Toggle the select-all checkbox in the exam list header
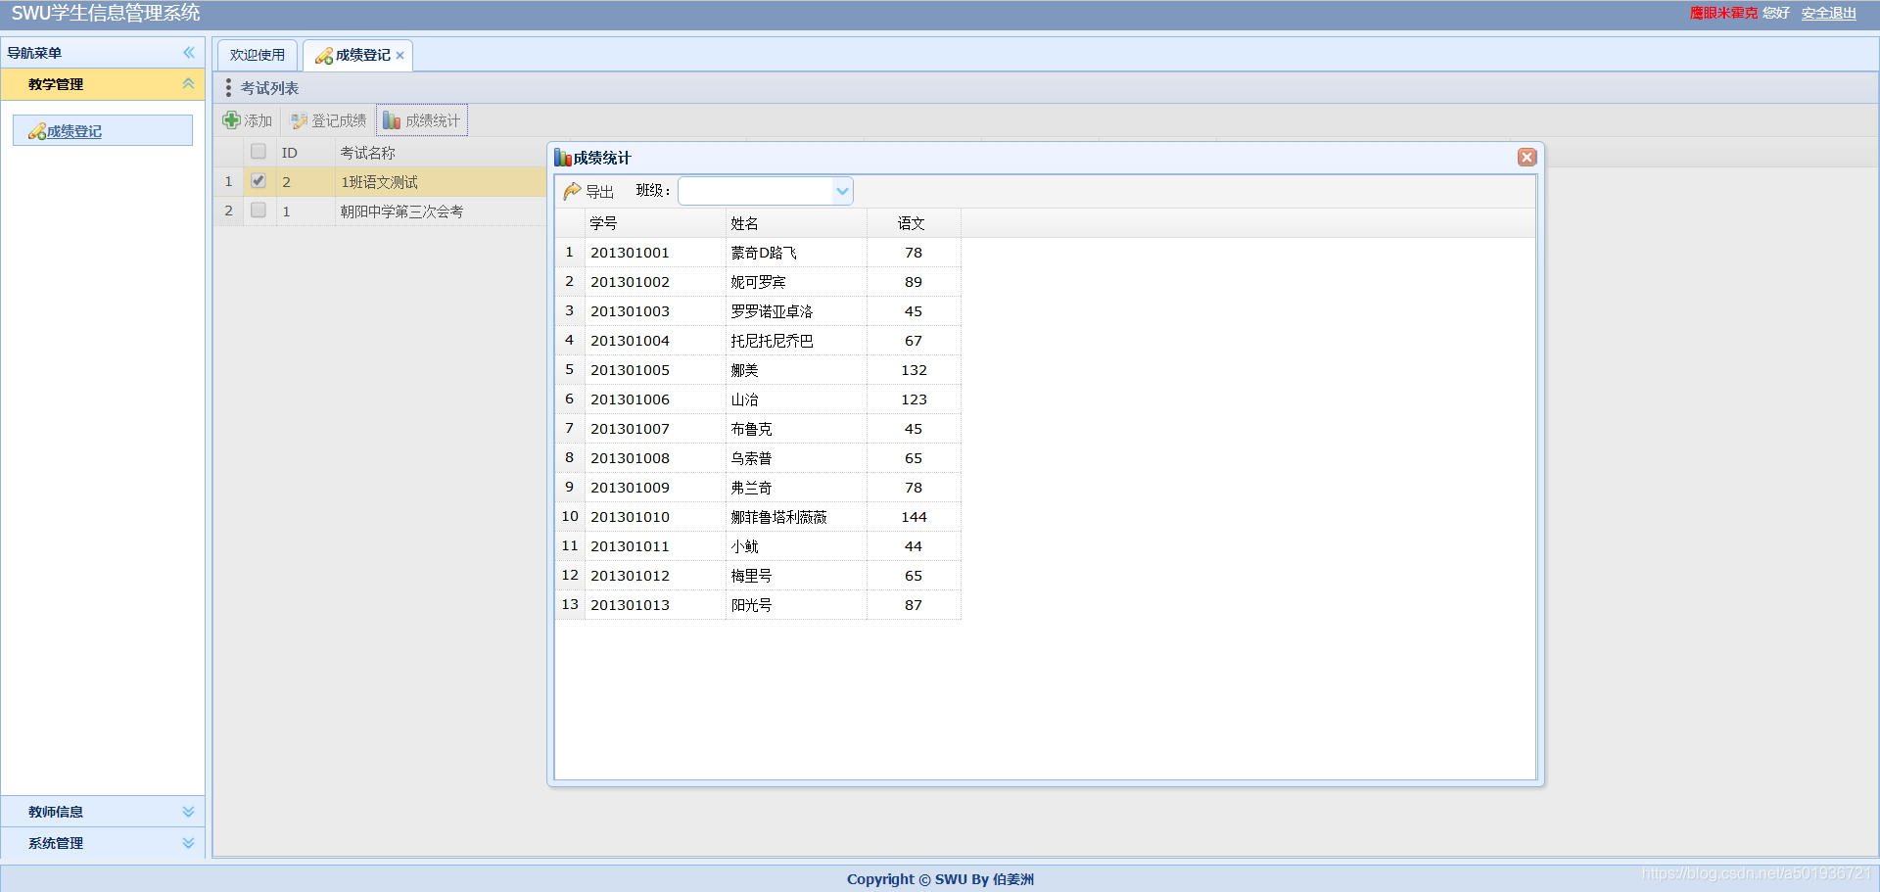The width and height of the screenshot is (1880, 892). click(x=258, y=152)
